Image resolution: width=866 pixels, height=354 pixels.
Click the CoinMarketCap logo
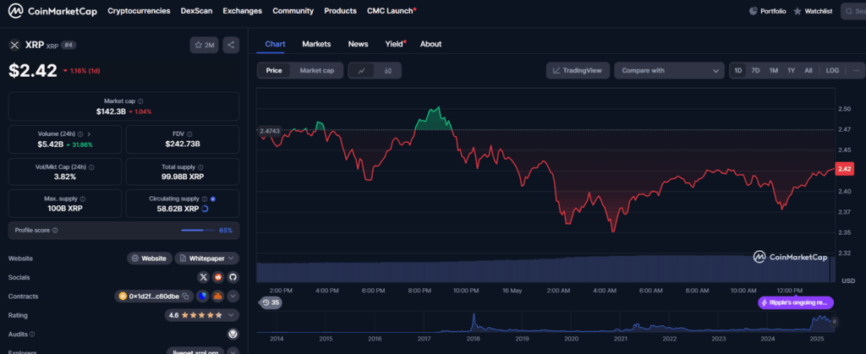pos(52,10)
